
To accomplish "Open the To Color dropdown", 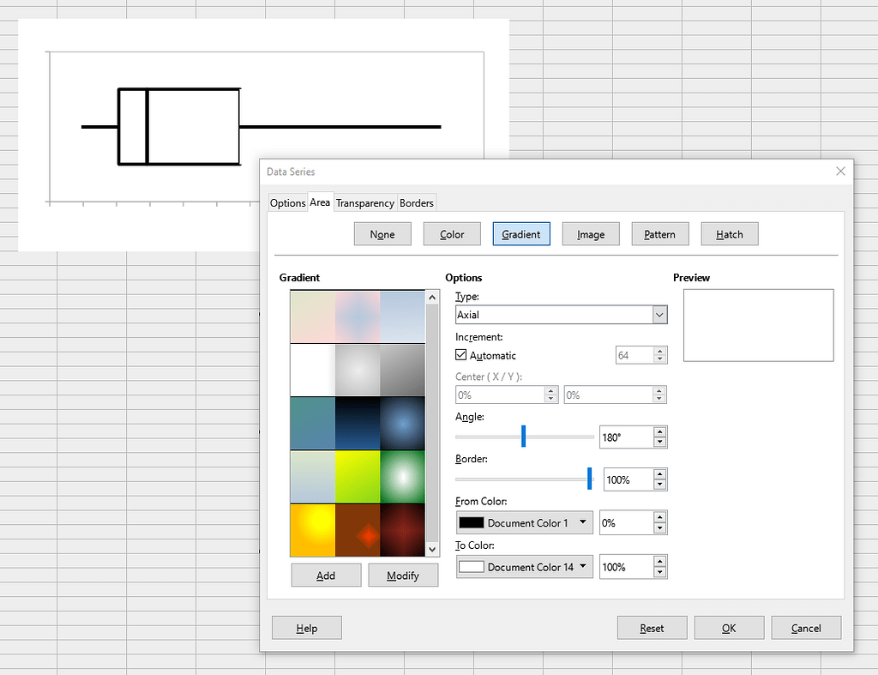I will pyautogui.click(x=582, y=567).
